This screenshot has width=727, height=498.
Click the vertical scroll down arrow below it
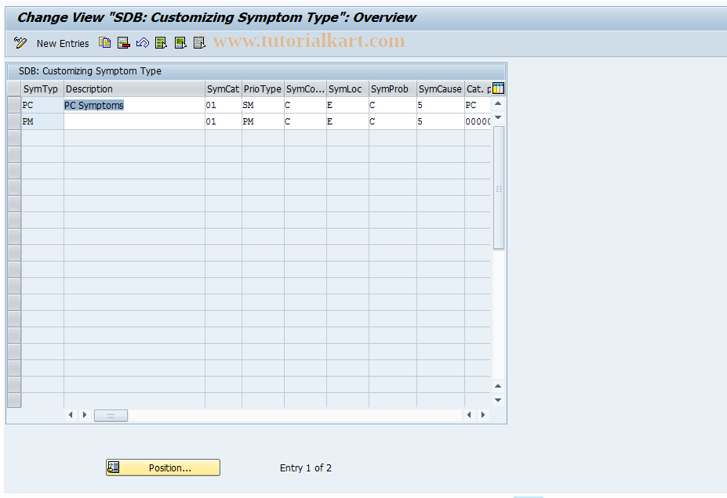click(498, 117)
